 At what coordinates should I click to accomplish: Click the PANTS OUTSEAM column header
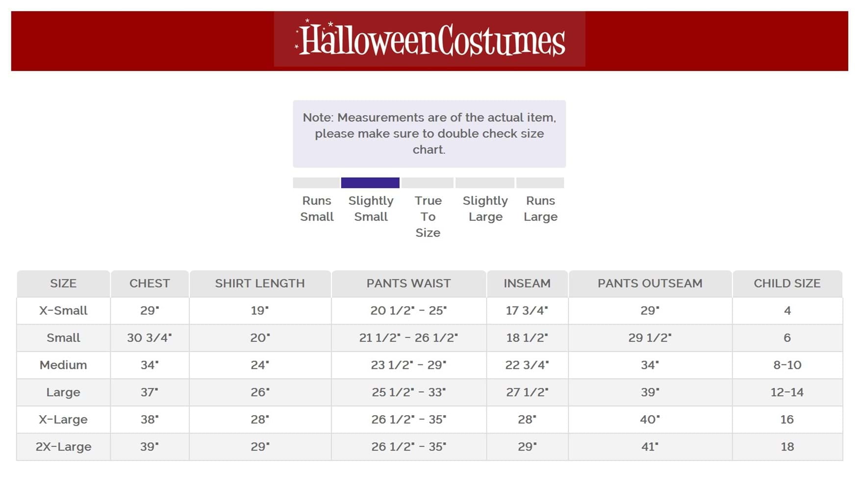pyautogui.click(x=650, y=284)
